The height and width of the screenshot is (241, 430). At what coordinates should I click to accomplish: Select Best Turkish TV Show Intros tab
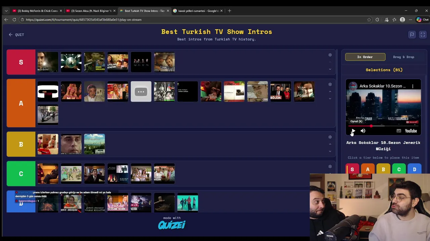coord(144,11)
